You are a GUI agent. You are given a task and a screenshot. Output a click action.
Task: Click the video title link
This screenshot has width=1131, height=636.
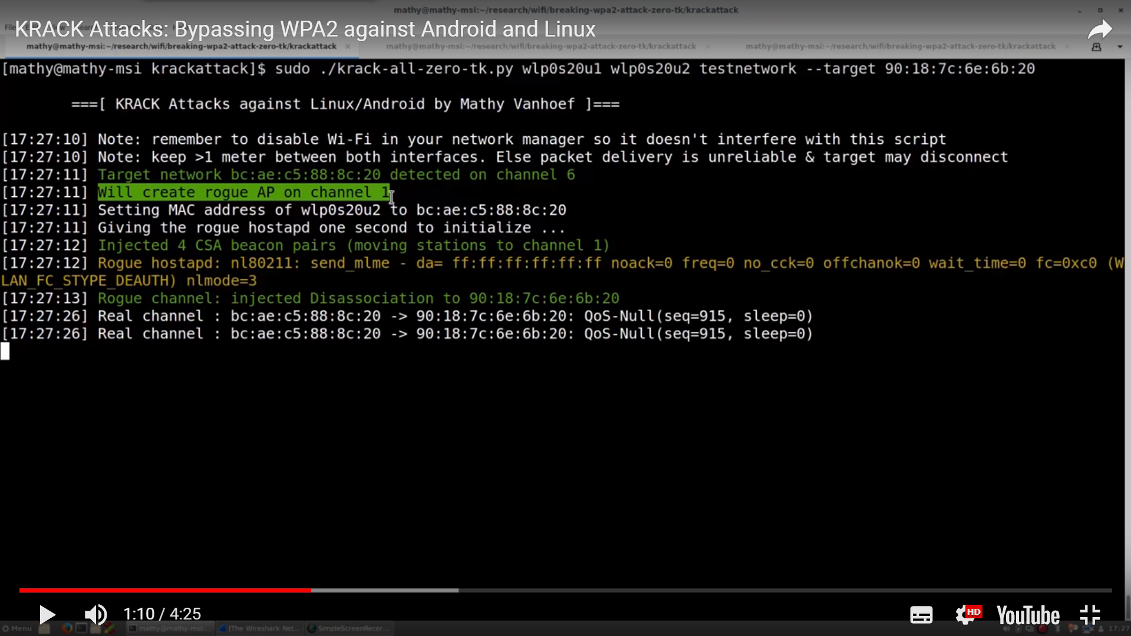(x=305, y=29)
